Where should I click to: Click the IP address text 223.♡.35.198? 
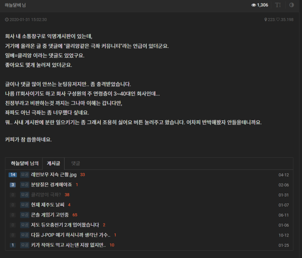pyautogui.click(x=280, y=19)
